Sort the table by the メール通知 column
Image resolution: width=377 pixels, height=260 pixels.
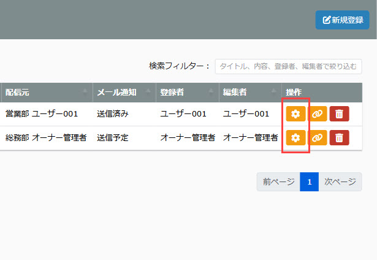coord(124,93)
